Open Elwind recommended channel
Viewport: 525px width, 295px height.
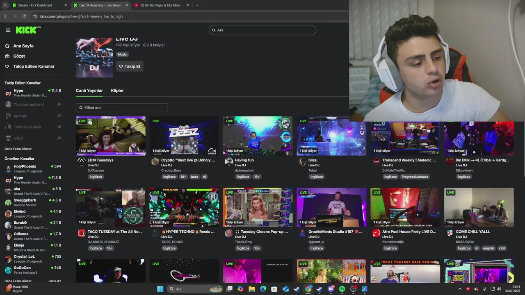[x=33, y=213]
